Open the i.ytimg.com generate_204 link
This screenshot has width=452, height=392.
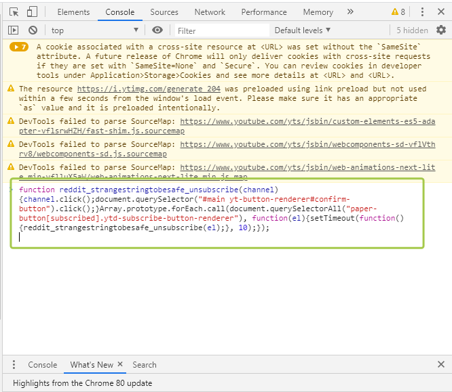click(x=149, y=89)
